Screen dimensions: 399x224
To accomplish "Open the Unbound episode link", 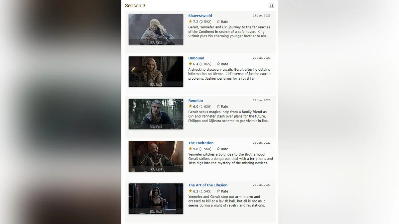I will click(x=196, y=58).
